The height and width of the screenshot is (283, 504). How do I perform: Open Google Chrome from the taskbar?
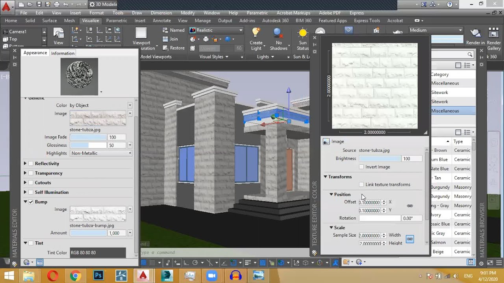75,276
